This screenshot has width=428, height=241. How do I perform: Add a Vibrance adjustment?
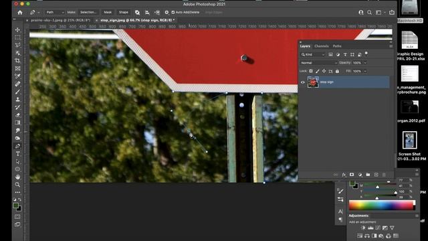click(x=393, y=228)
